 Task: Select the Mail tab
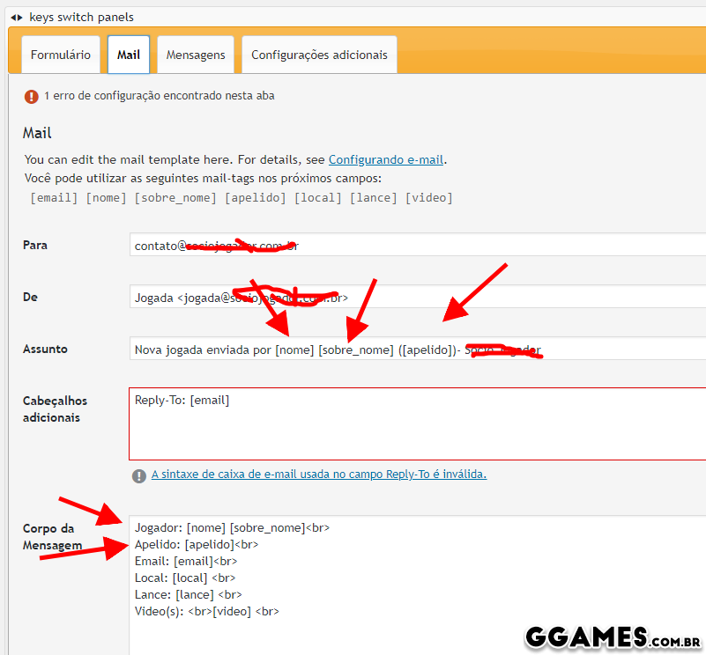pyautogui.click(x=129, y=55)
